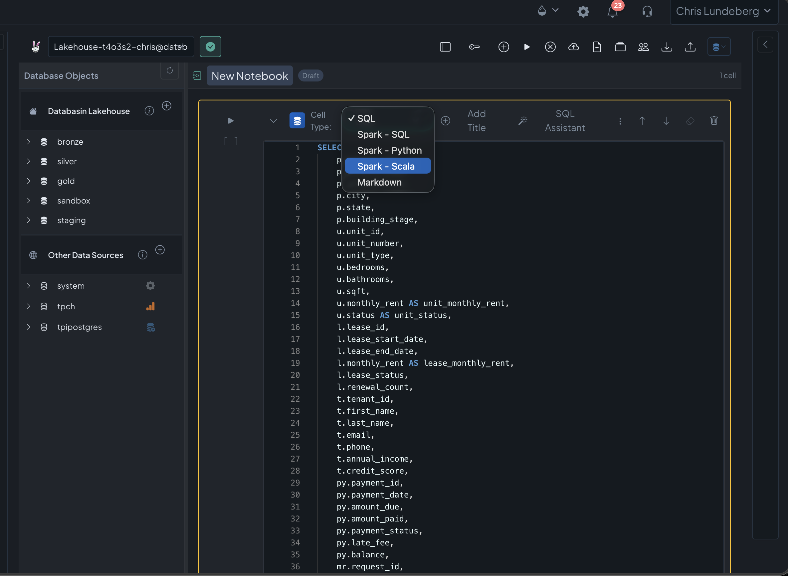Choose SQL in the cell type menu
The width and height of the screenshot is (788, 576).
388,118
